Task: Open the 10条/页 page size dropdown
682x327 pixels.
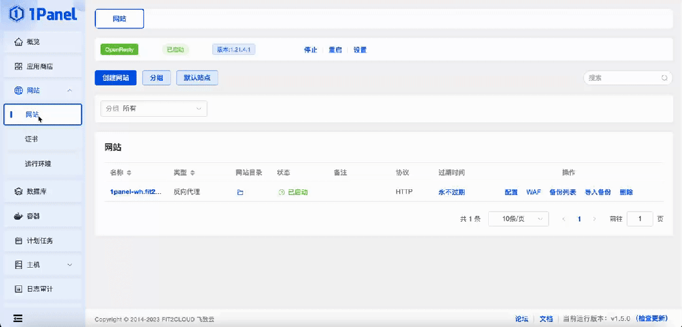Action: (x=518, y=219)
